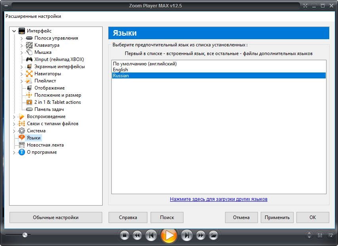Open Справка help button
Image resolution: width=338 pixels, height=246 pixels.
point(128,217)
